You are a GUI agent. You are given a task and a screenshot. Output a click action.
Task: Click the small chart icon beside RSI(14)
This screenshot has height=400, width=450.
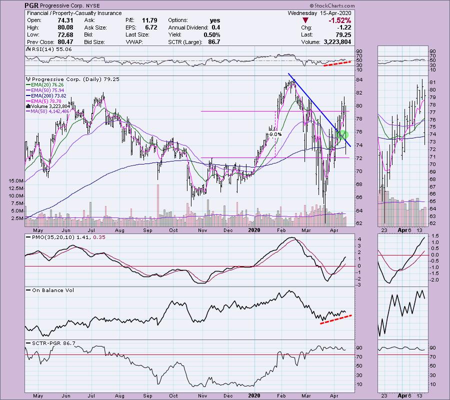[x=28, y=49]
